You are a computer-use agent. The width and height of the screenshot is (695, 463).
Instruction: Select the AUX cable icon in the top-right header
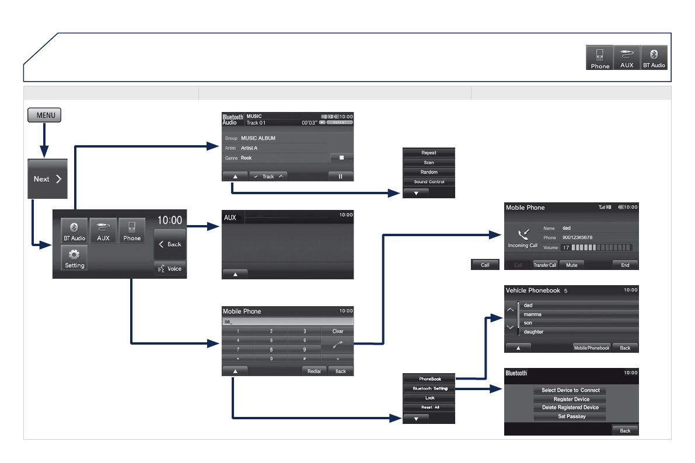pos(627,58)
